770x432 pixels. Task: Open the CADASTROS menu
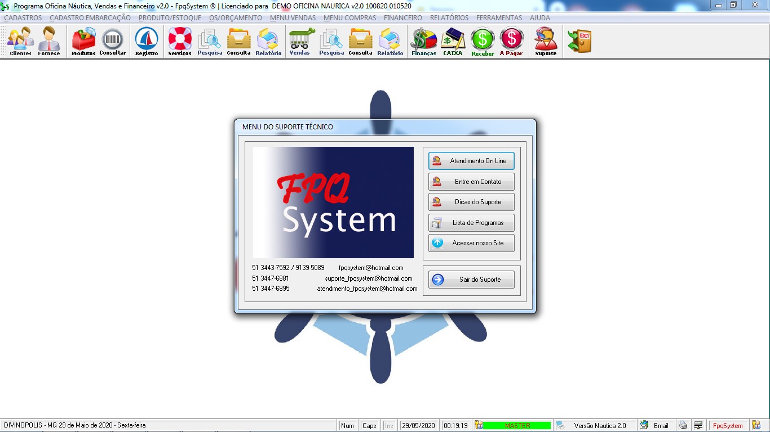click(23, 18)
